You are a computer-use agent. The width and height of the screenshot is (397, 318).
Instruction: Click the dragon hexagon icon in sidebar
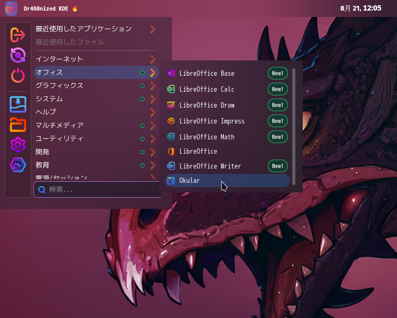[x=17, y=165]
